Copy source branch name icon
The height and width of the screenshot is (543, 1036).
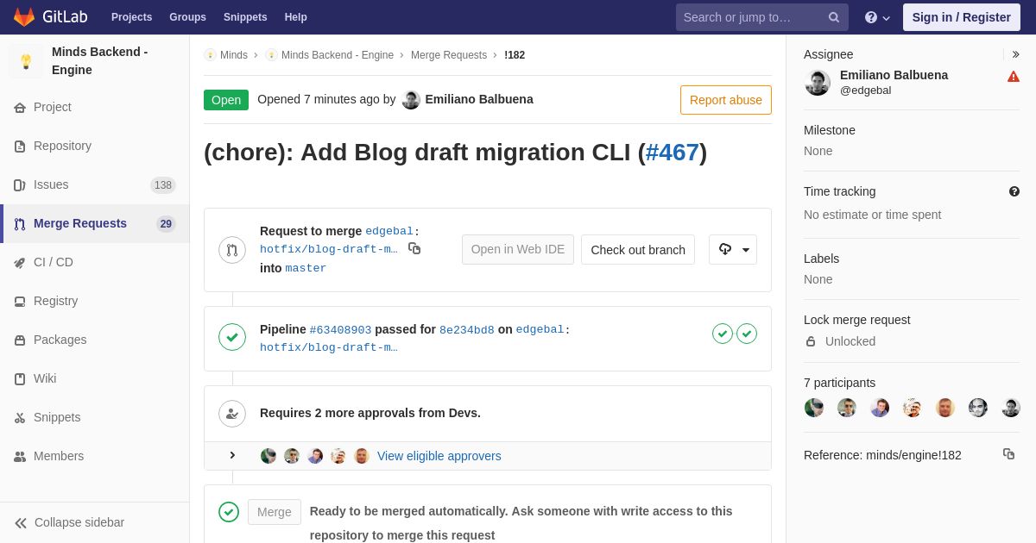pyautogui.click(x=414, y=248)
